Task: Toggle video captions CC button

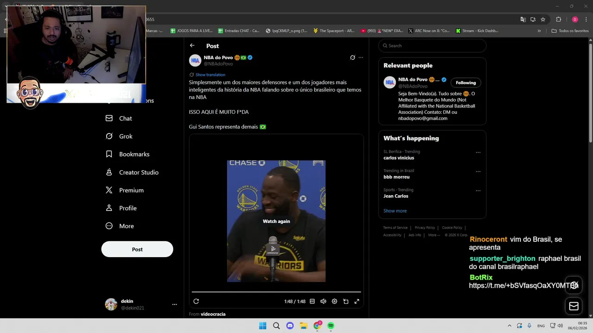Action: [x=312, y=301]
